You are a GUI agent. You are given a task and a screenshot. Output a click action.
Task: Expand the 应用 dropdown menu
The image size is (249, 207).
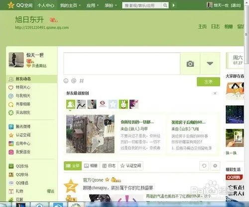click(x=93, y=5)
